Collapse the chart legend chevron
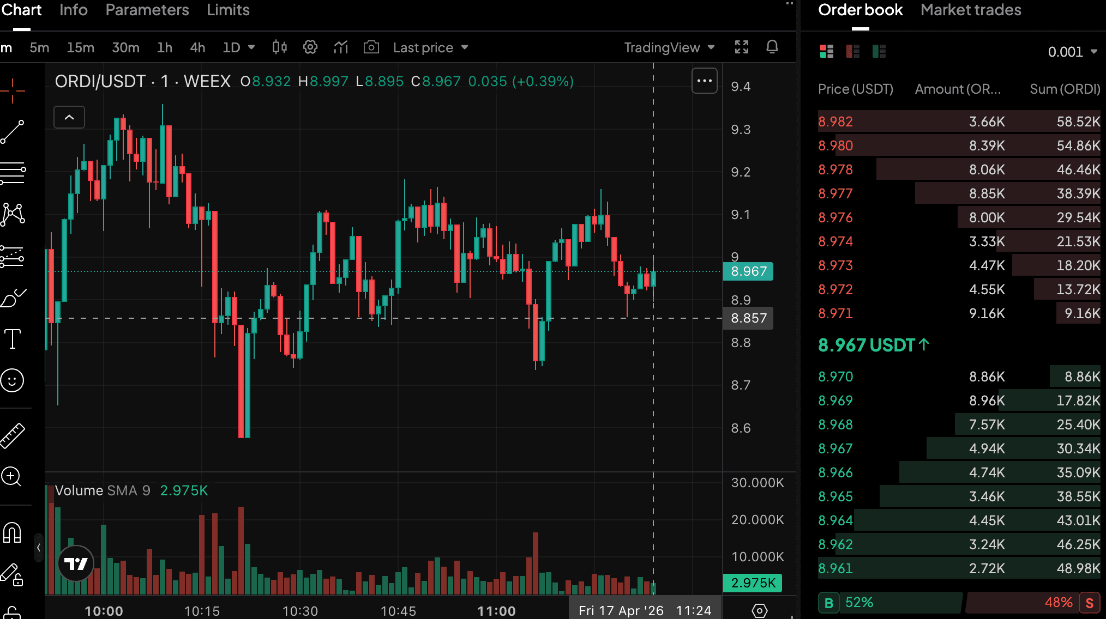Image resolution: width=1106 pixels, height=619 pixels. pyautogui.click(x=69, y=117)
